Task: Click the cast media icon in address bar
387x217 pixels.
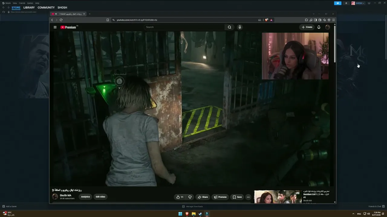Action: coord(259,20)
